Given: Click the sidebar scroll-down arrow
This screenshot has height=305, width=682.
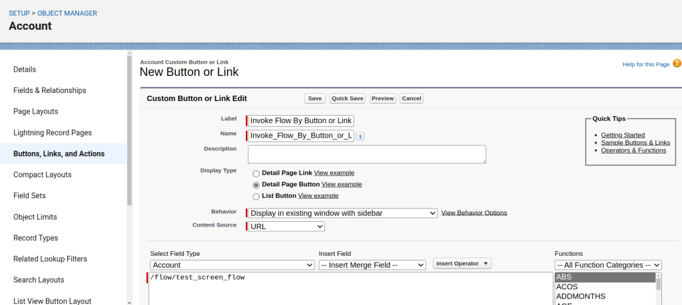Looking at the screenshot, I should pos(129,302).
